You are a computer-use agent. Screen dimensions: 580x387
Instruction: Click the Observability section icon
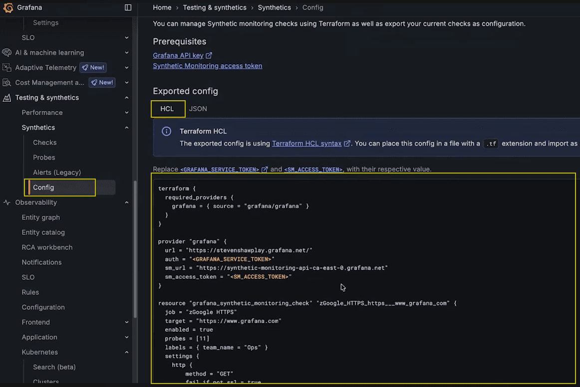coord(6,202)
